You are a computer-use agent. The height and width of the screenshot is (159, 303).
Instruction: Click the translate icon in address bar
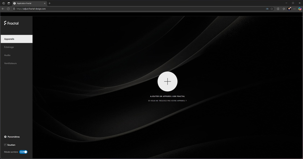[267, 9]
